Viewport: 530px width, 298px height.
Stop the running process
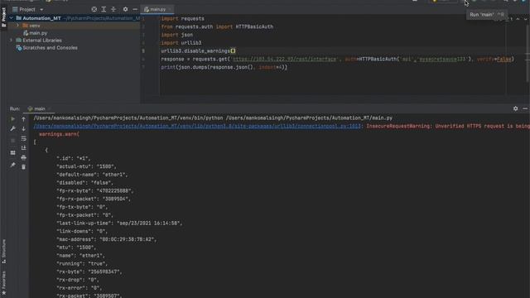(13, 140)
